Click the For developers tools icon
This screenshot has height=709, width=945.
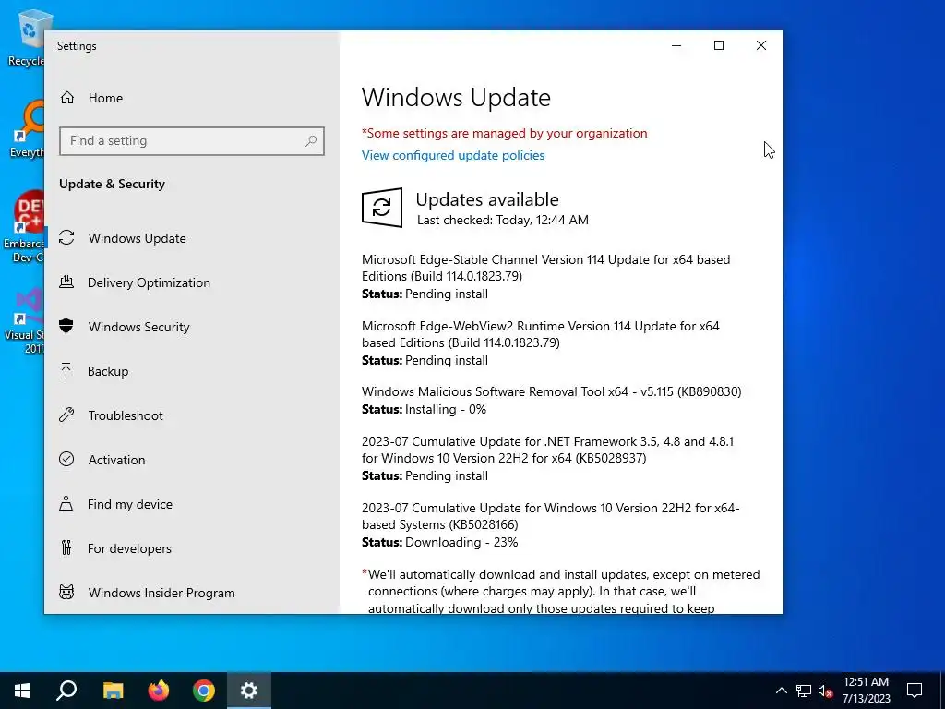coord(66,548)
